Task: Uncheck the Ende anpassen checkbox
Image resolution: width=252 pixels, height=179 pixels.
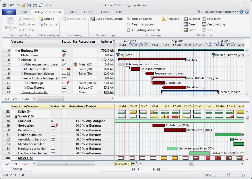Action: click(x=129, y=19)
